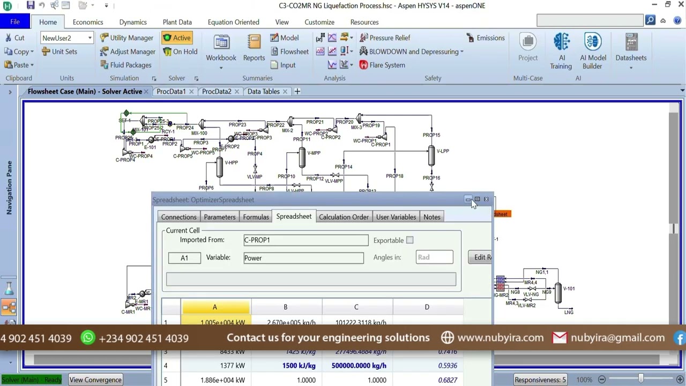Image resolution: width=686 pixels, height=386 pixels.
Task: Open the Input summary
Action: (282, 65)
